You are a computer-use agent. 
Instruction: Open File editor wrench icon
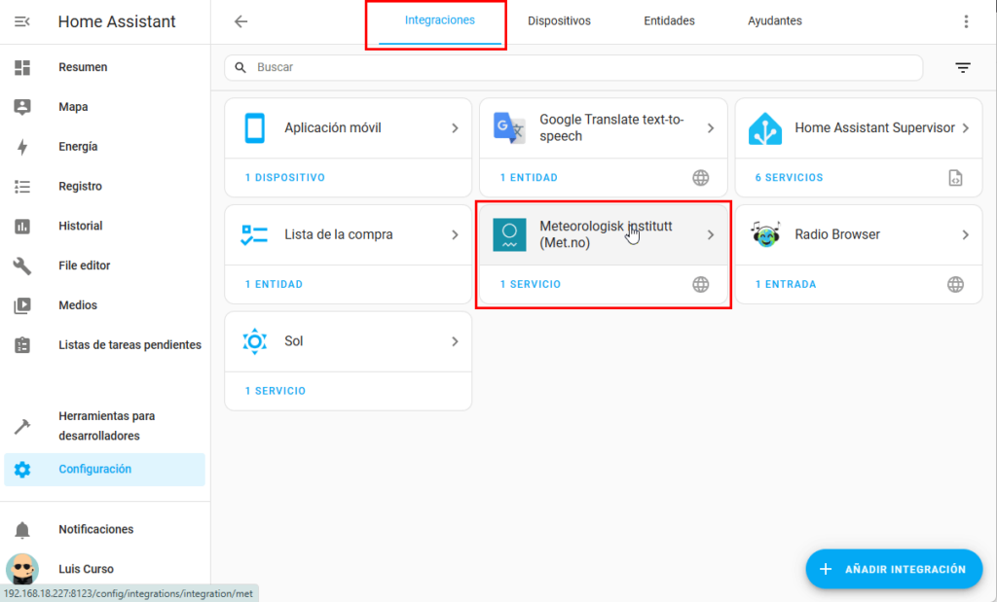(22, 266)
